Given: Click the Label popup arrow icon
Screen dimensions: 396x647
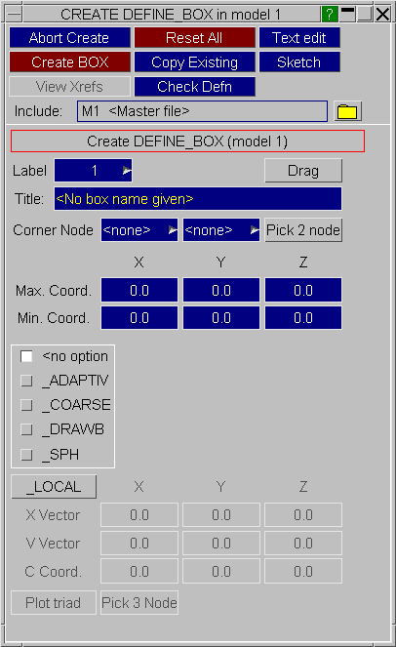Looking at the screenshot, I should [127, 171].
